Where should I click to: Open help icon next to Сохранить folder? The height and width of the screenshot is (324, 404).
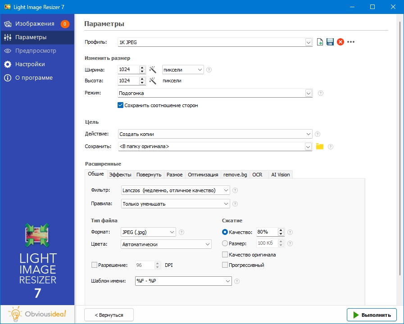(x=331, y=147)
